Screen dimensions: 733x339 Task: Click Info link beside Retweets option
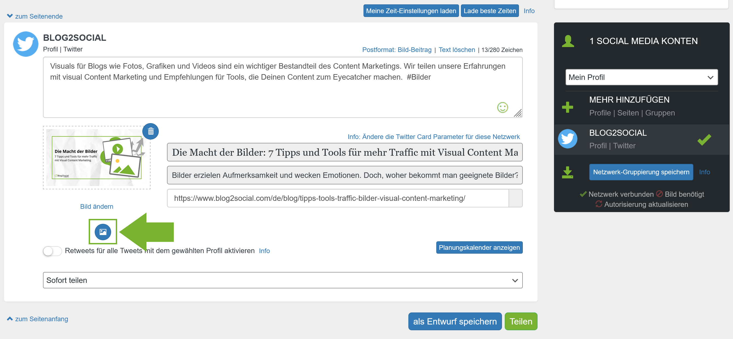(264, 251)
